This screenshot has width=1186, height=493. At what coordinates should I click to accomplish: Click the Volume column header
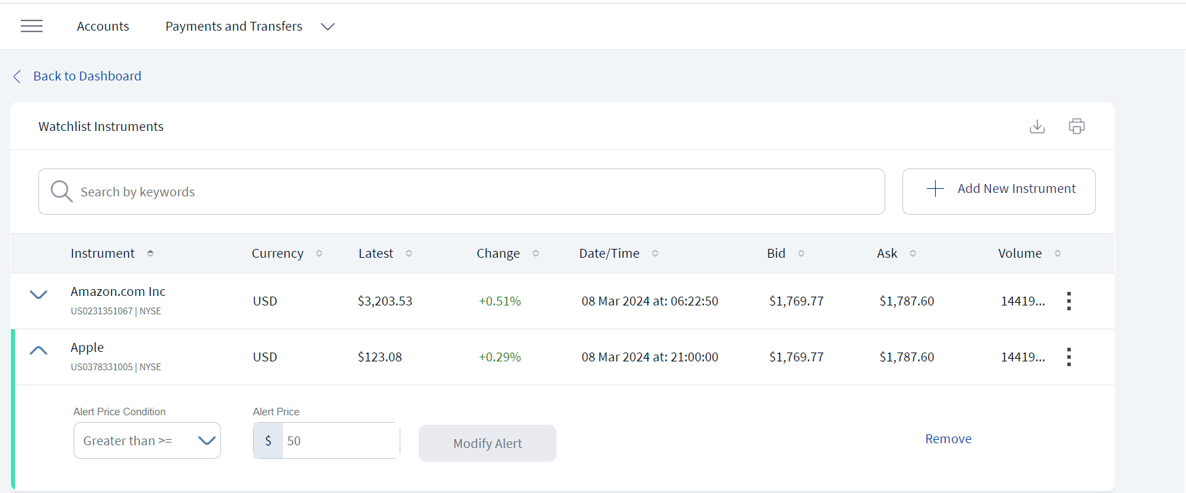pos(1020,253)
